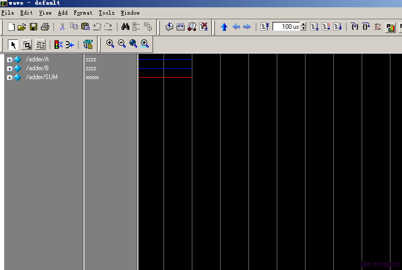Expand the /adder/B signal bus
The image size is (402, 270).
9,69
